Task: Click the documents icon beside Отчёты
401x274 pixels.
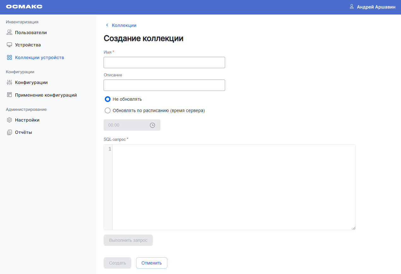Action: 9,132
